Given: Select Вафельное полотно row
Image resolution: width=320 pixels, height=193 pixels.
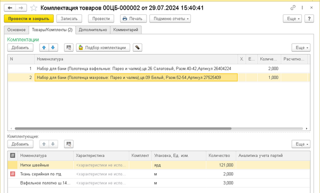Looking at the screenshot, I should [159, 183].
